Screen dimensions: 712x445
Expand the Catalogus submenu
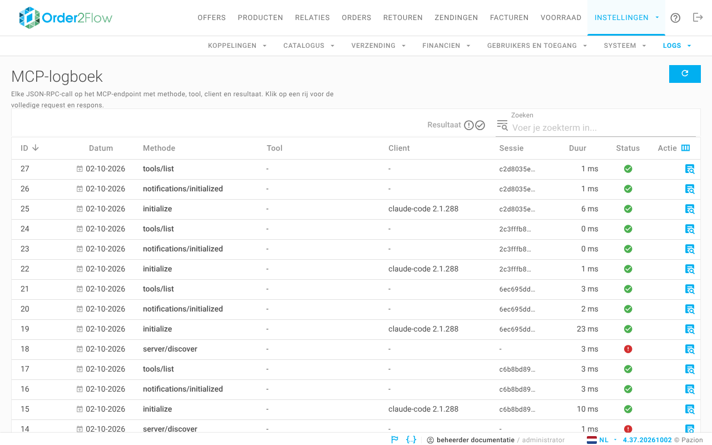click(309, 46)
